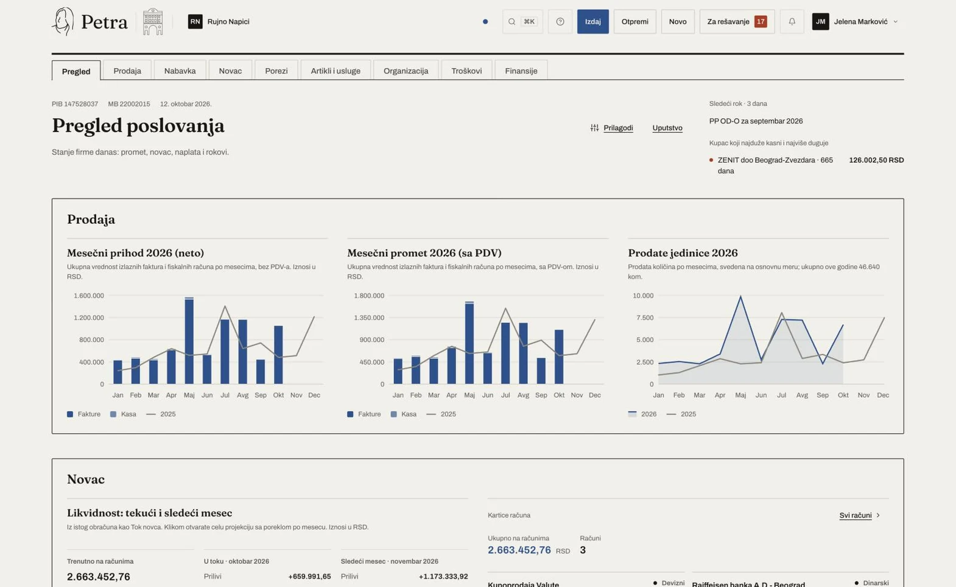Open the Jelena Marković user menu chevron
956x587 pixels.
pyautogui.click(x=895, y=21)
